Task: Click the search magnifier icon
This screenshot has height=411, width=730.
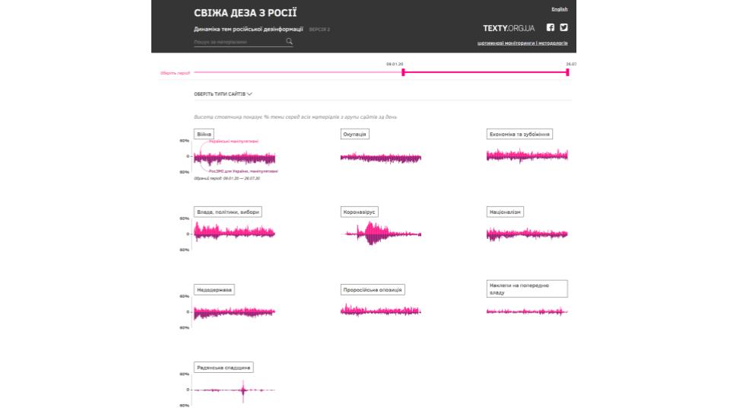Action: point(289,42)
